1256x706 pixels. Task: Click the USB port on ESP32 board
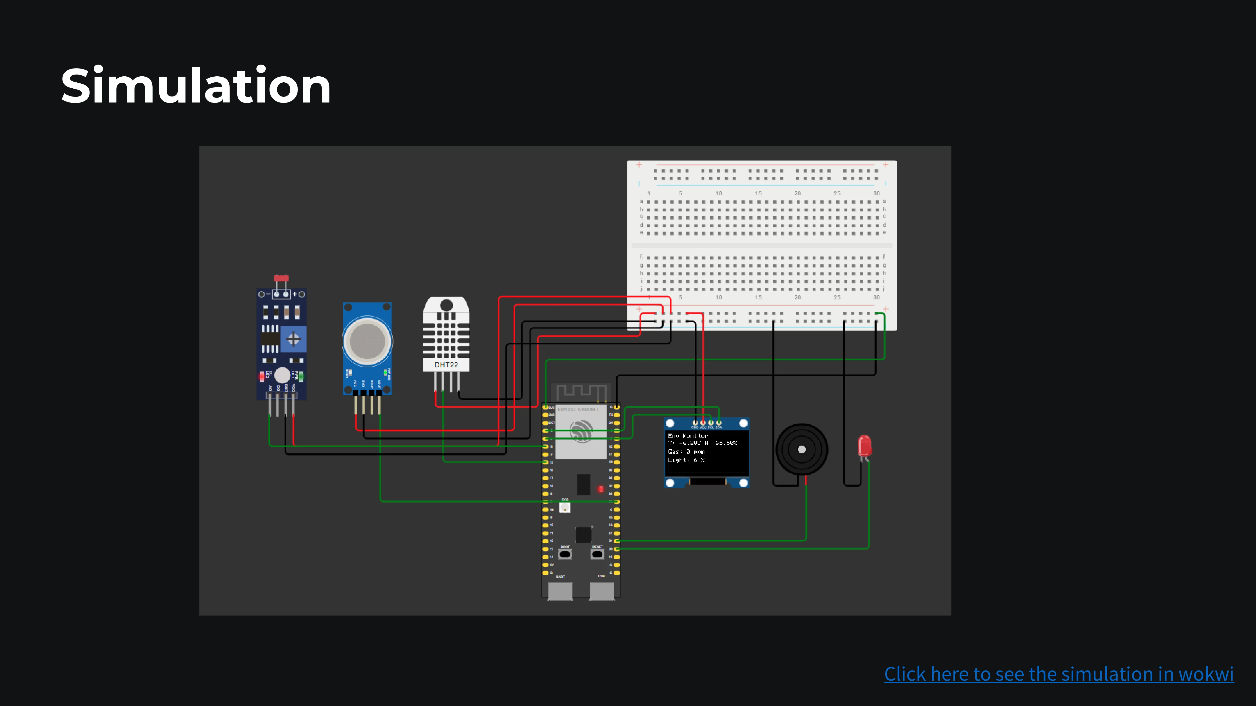[602, 591]
